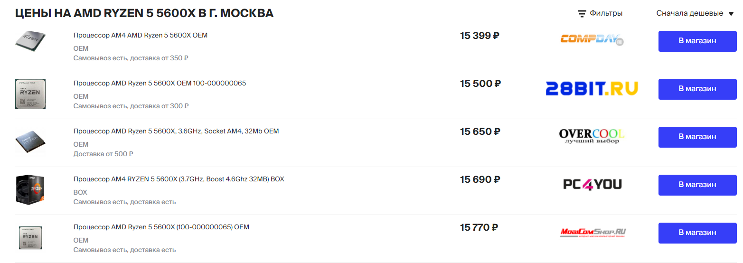Click the Фильтры label text
This screenshot has height=263, width=743.
click(606, 13)
